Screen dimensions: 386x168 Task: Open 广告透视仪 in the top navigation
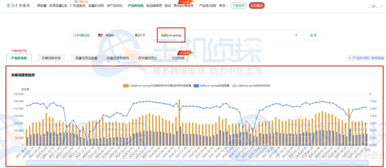point(78,6)
